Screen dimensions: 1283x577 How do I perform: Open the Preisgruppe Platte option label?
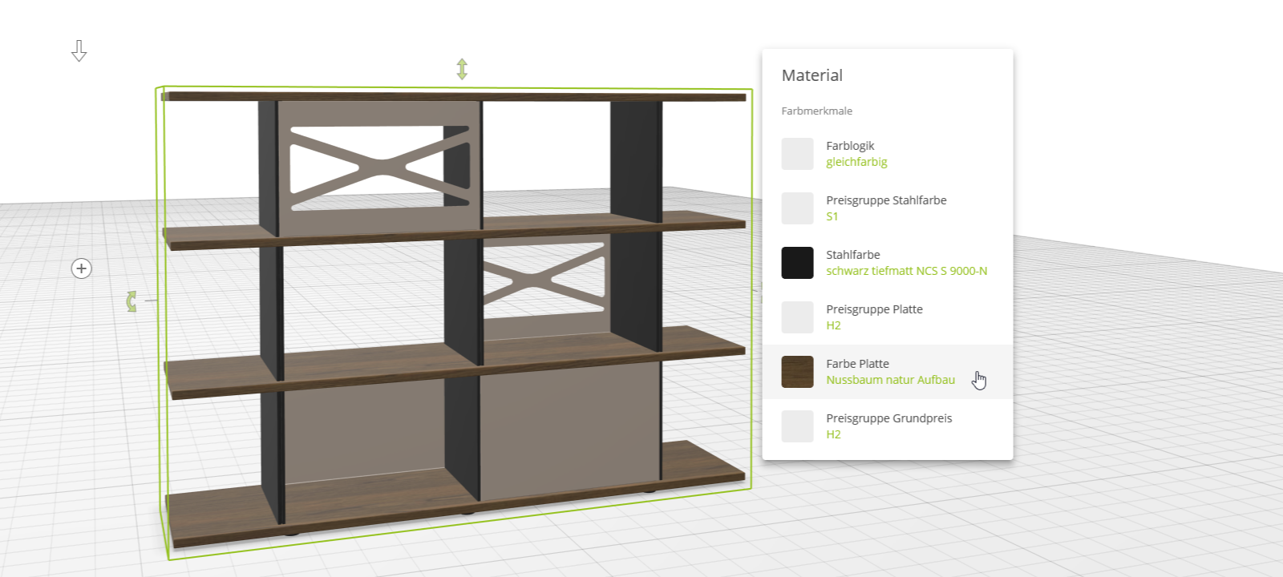[874, 309]
